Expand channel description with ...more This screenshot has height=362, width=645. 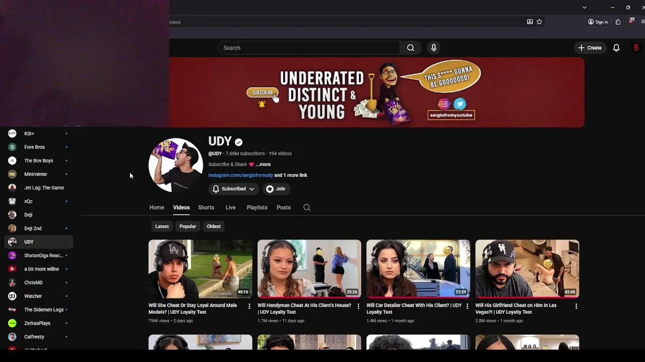[x=263, y=164]
